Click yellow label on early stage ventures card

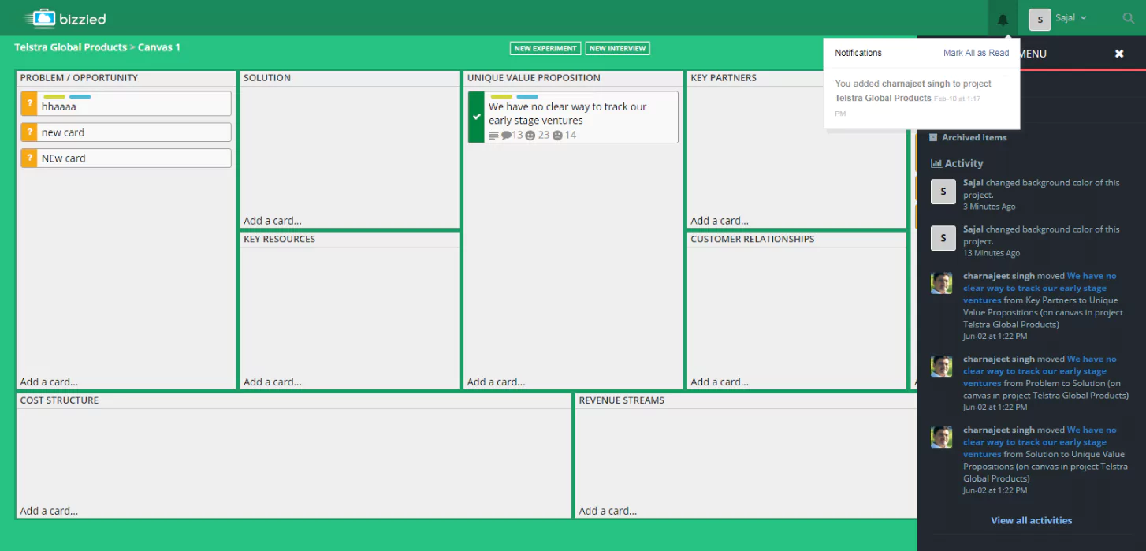[501, 97]
